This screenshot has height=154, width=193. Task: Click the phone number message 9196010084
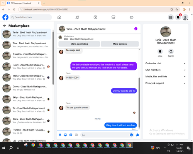(72, 77)
